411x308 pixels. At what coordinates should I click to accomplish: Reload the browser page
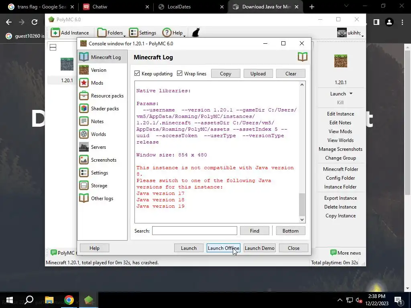click(x=35, y=22)
